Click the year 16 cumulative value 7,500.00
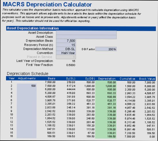Screen dimensions: 158x141 click(x=130, y=137)
